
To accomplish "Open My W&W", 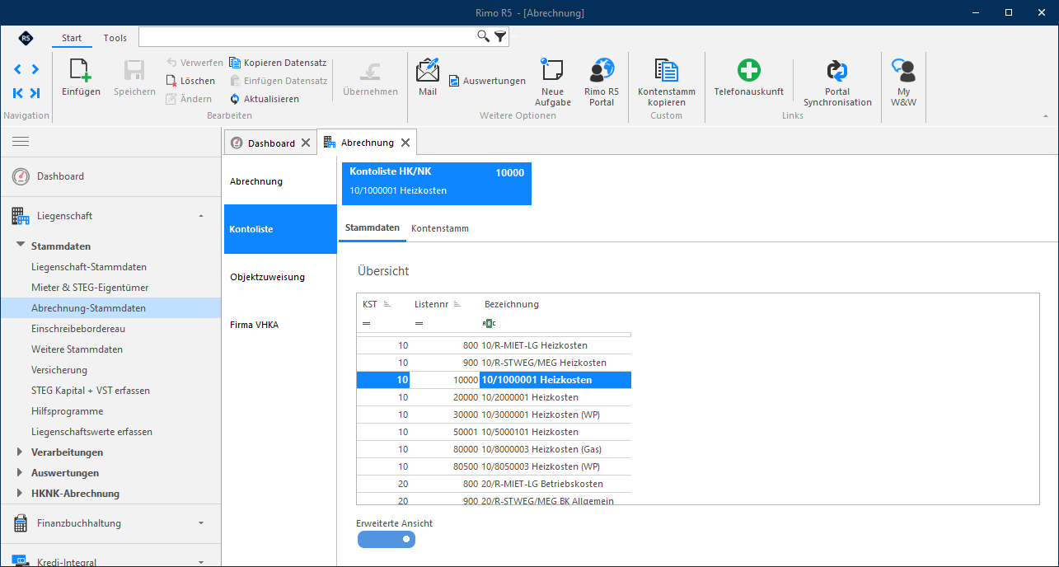I will tap(903, 82).
